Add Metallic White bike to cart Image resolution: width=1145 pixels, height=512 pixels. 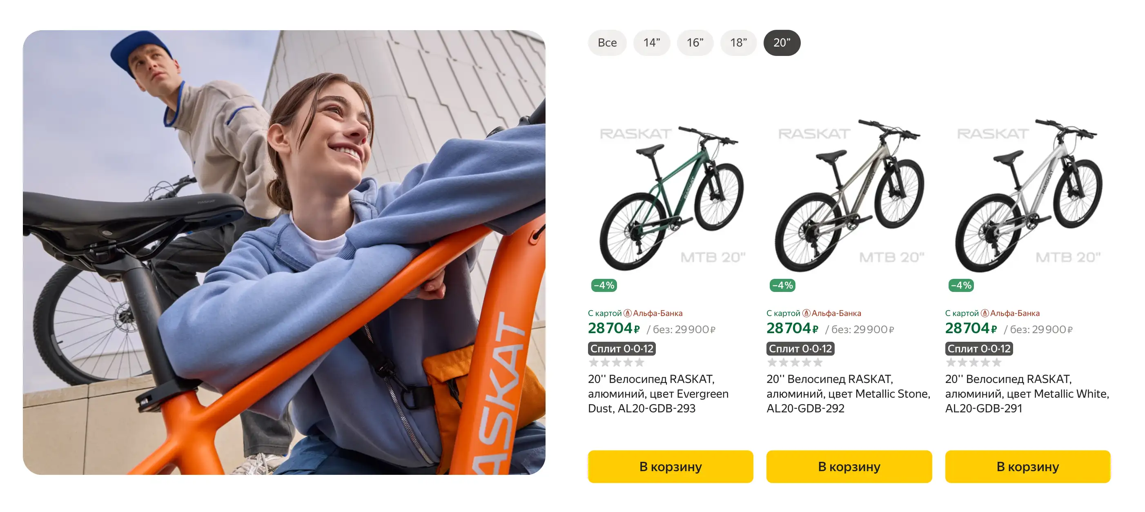(x=1027, y=466)
